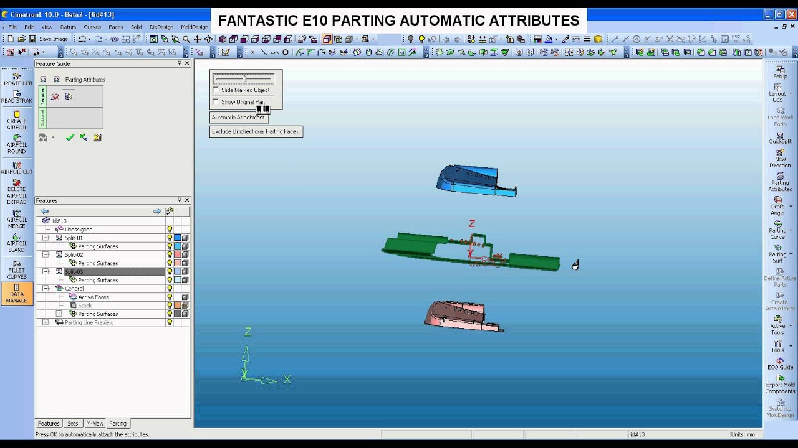Image resolution: width=798 pixels, height=448 pixels.
Task: Click the green OK checkmark
Action: [x=70, y=138]
